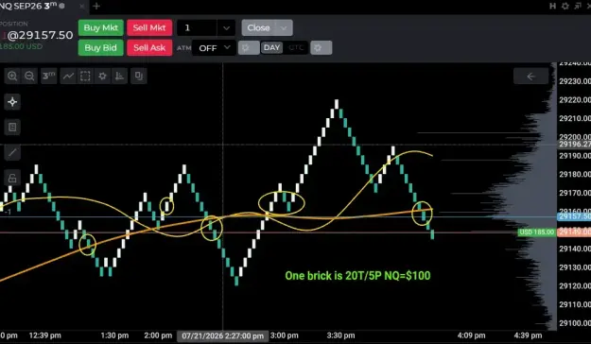Click the 29190.00 price scale label
The height and width of the screenshot is (344, 591).
coord(575,156)
